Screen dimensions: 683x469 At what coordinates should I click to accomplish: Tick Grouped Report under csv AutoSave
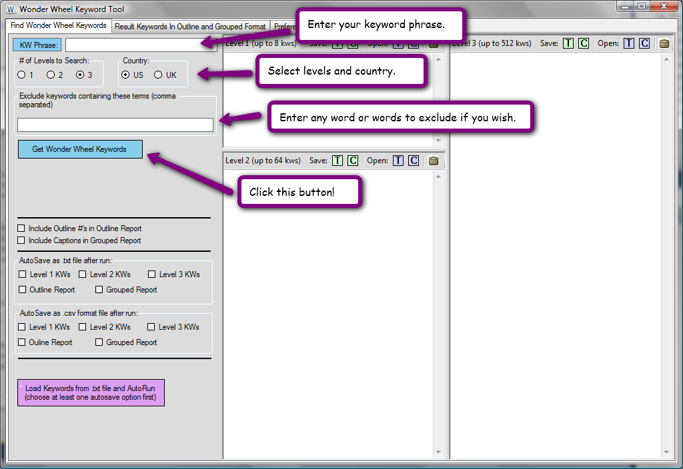tap(99, 342)
